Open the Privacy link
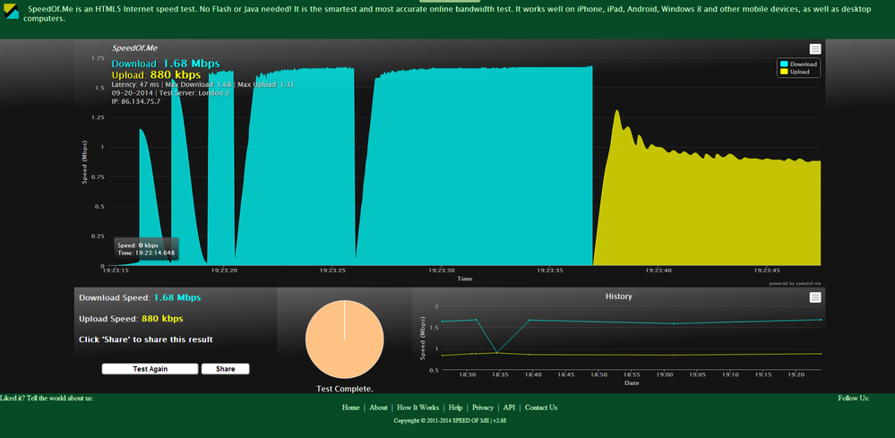Image resolution: width=895 pixels, height=438 pixels. click(x=483, y=408)
